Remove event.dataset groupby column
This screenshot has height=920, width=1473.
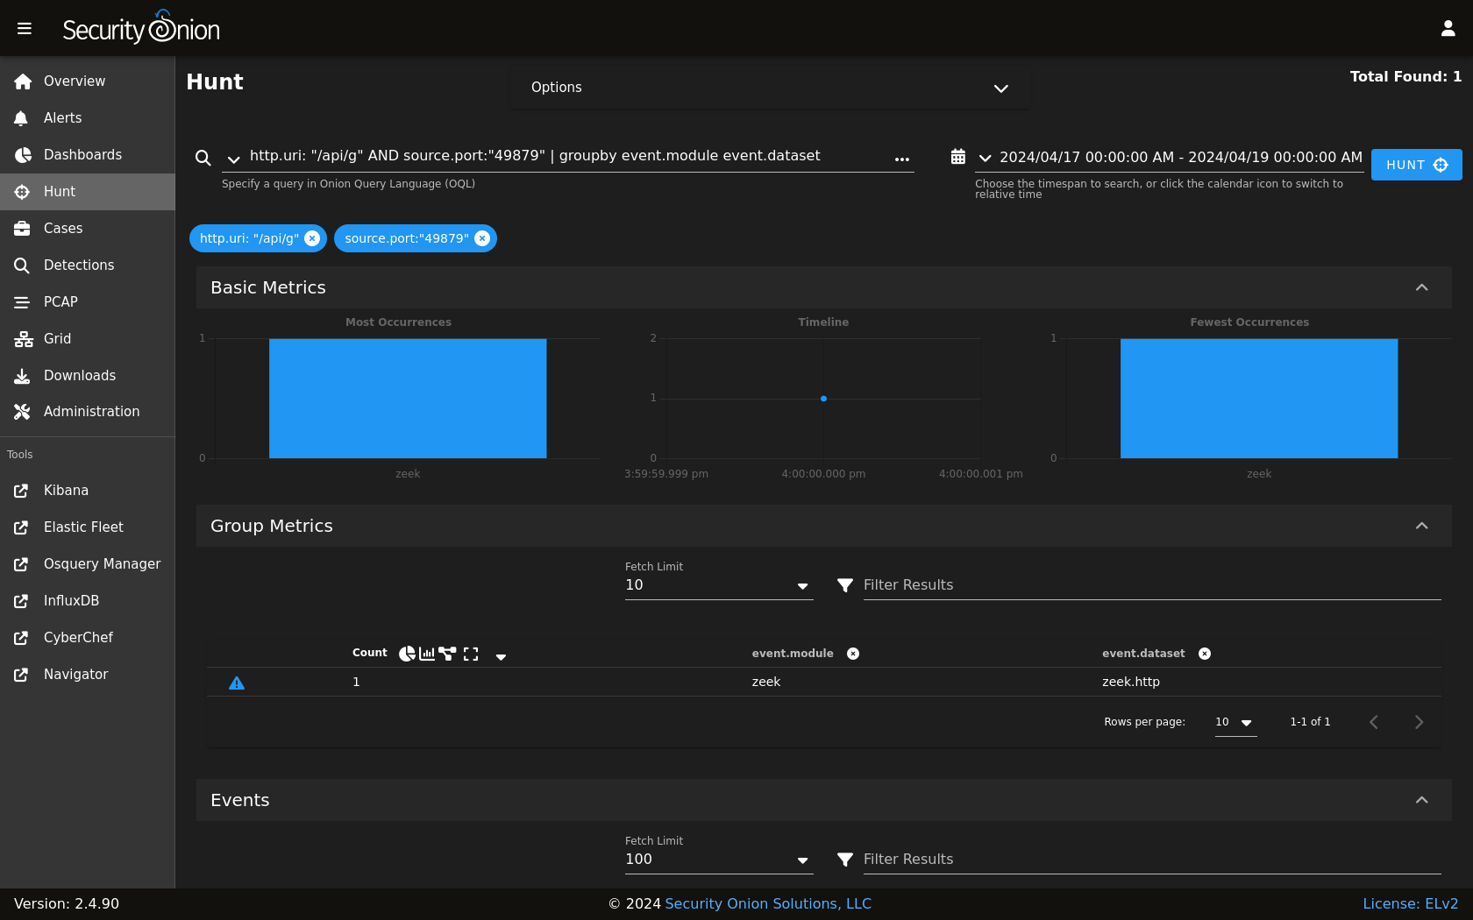(1205, 654)
